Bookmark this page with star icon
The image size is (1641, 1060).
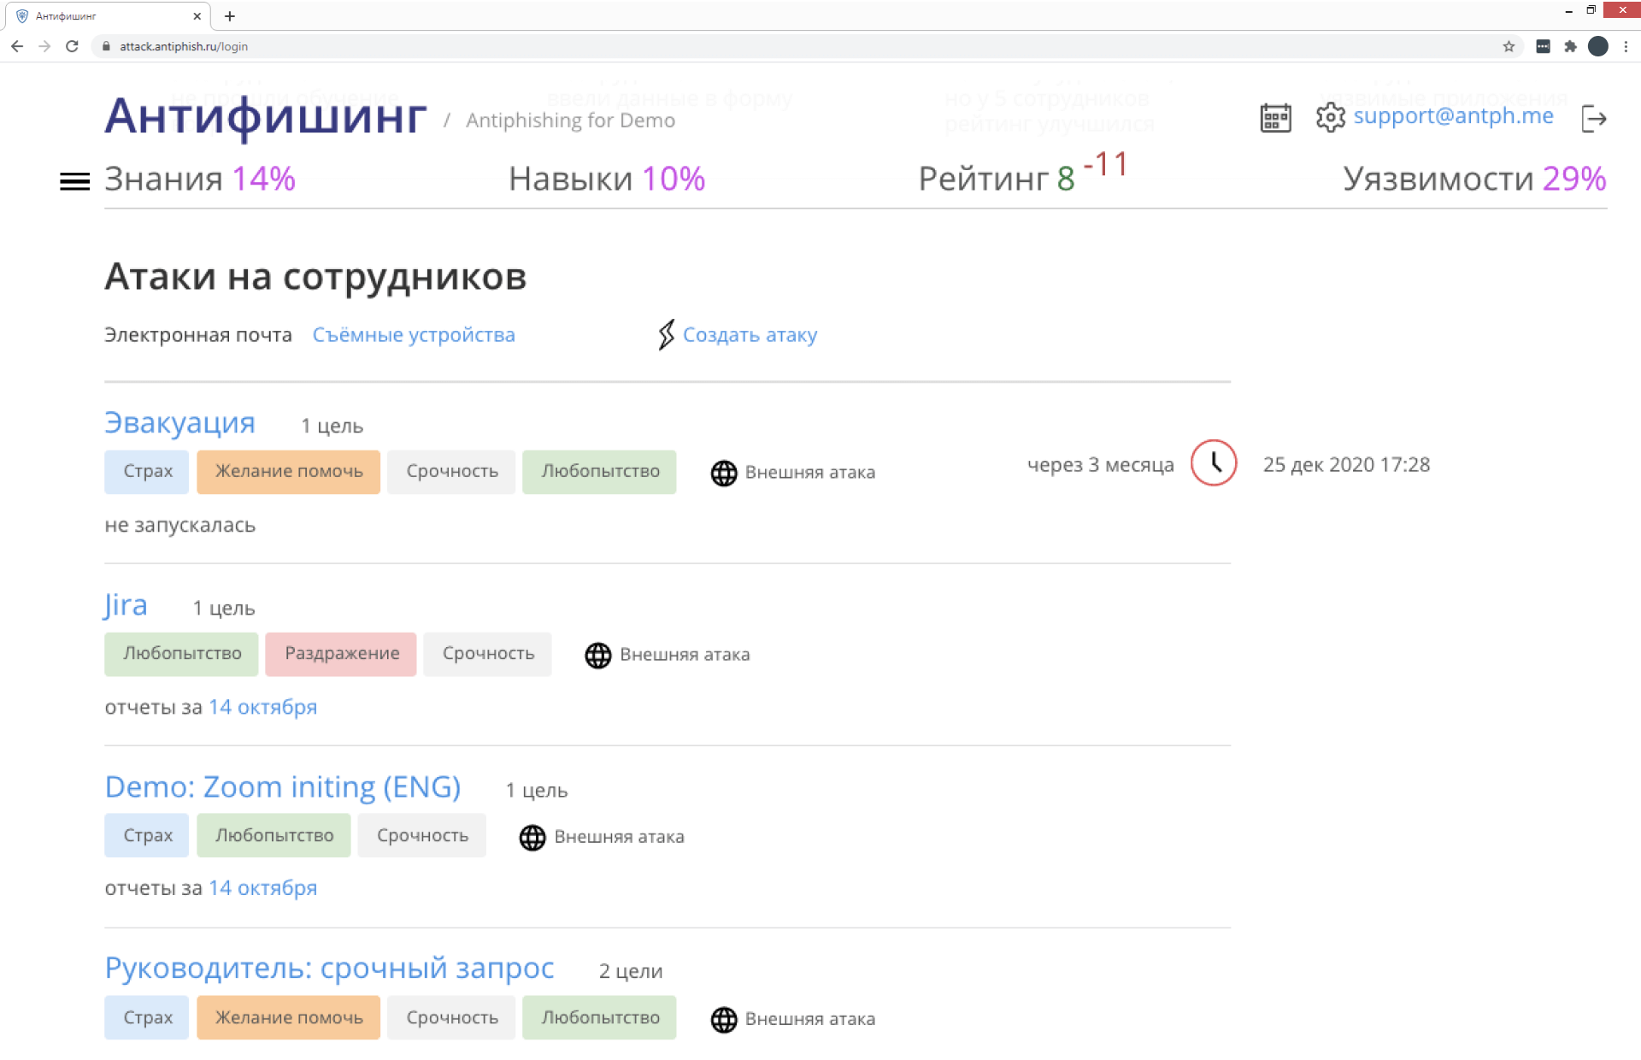click(x=1509, y=46)
